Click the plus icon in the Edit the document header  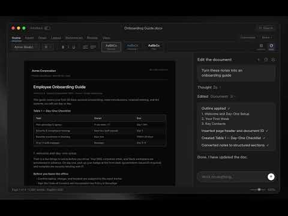(x=259, y=59)
